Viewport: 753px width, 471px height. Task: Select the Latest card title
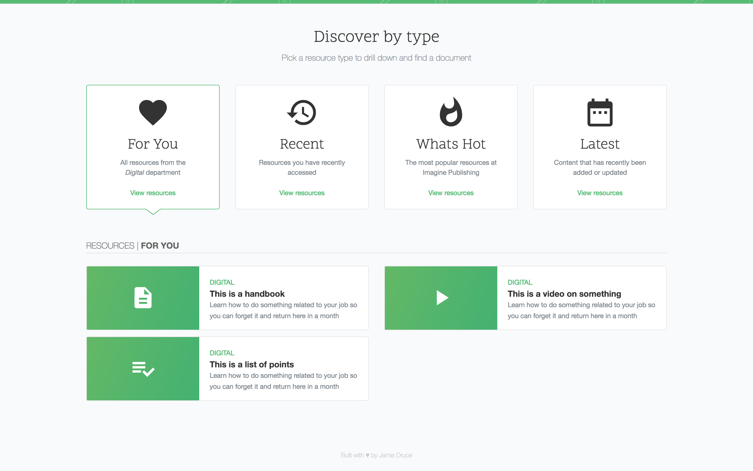point(600,144)
